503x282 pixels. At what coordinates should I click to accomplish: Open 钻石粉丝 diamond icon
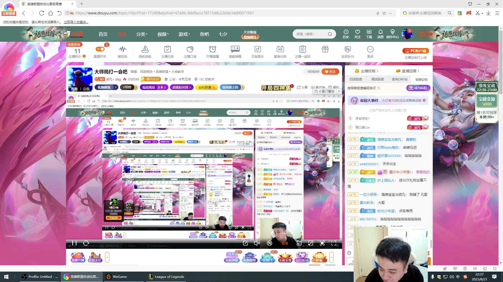coord(302,257)
